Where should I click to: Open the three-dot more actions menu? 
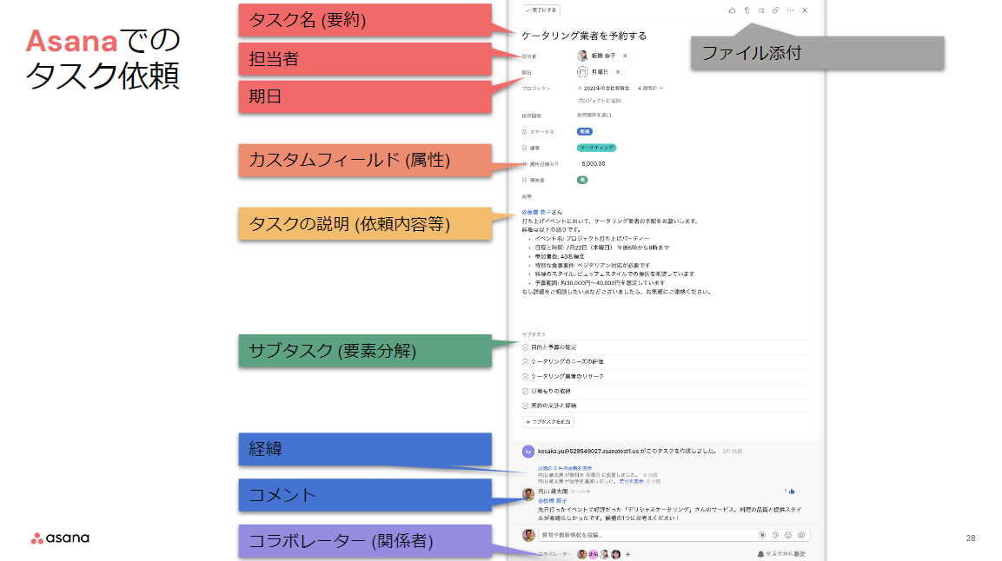[791, 10]
